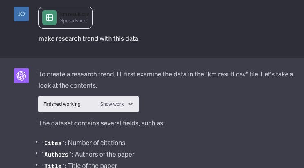
Task: Click the Show work label
Action: click(112, 104)
